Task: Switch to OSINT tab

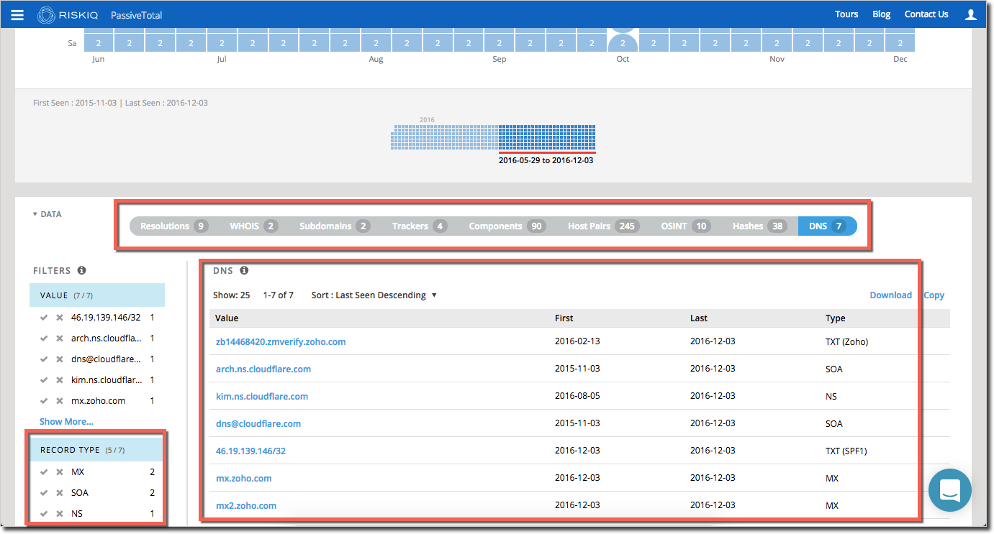Action: coord(685,226)
